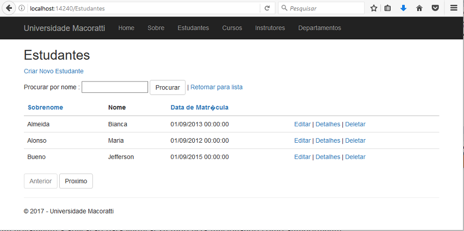Click the Estudantes page heading
Viewport: 464px width, 231px height.
[x=57, y=55]
